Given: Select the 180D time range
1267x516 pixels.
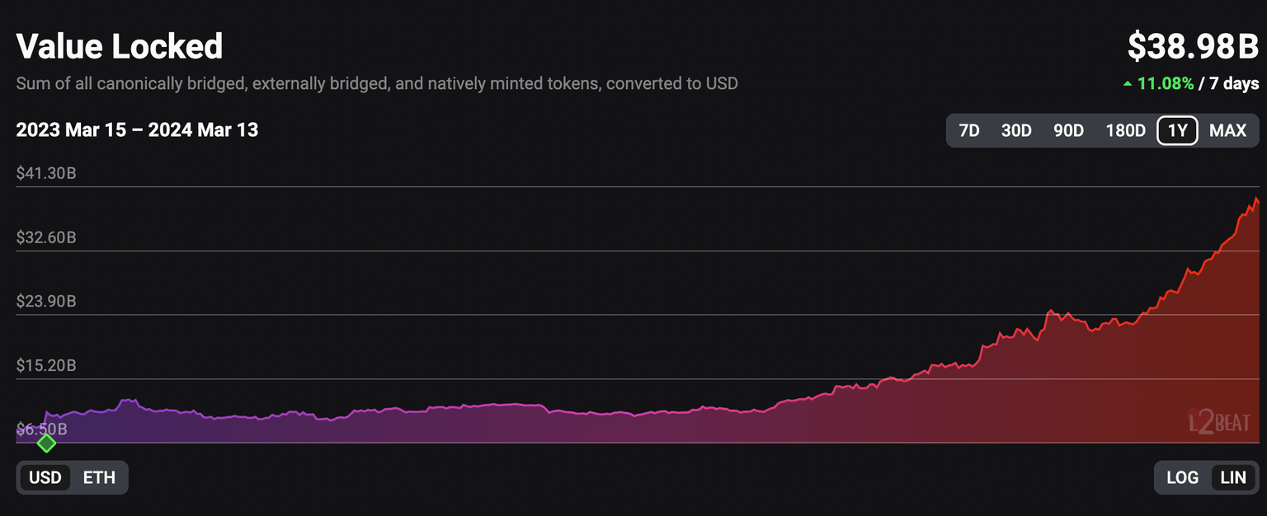Looking at the screenshot, I should (1124, 130).
